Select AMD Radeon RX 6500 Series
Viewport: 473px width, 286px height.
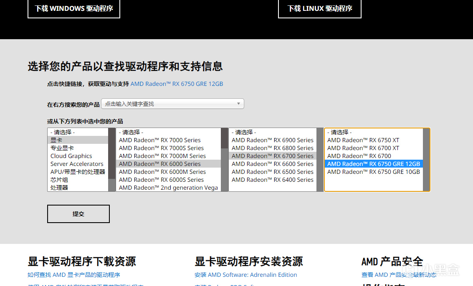[x=273, y=172]
